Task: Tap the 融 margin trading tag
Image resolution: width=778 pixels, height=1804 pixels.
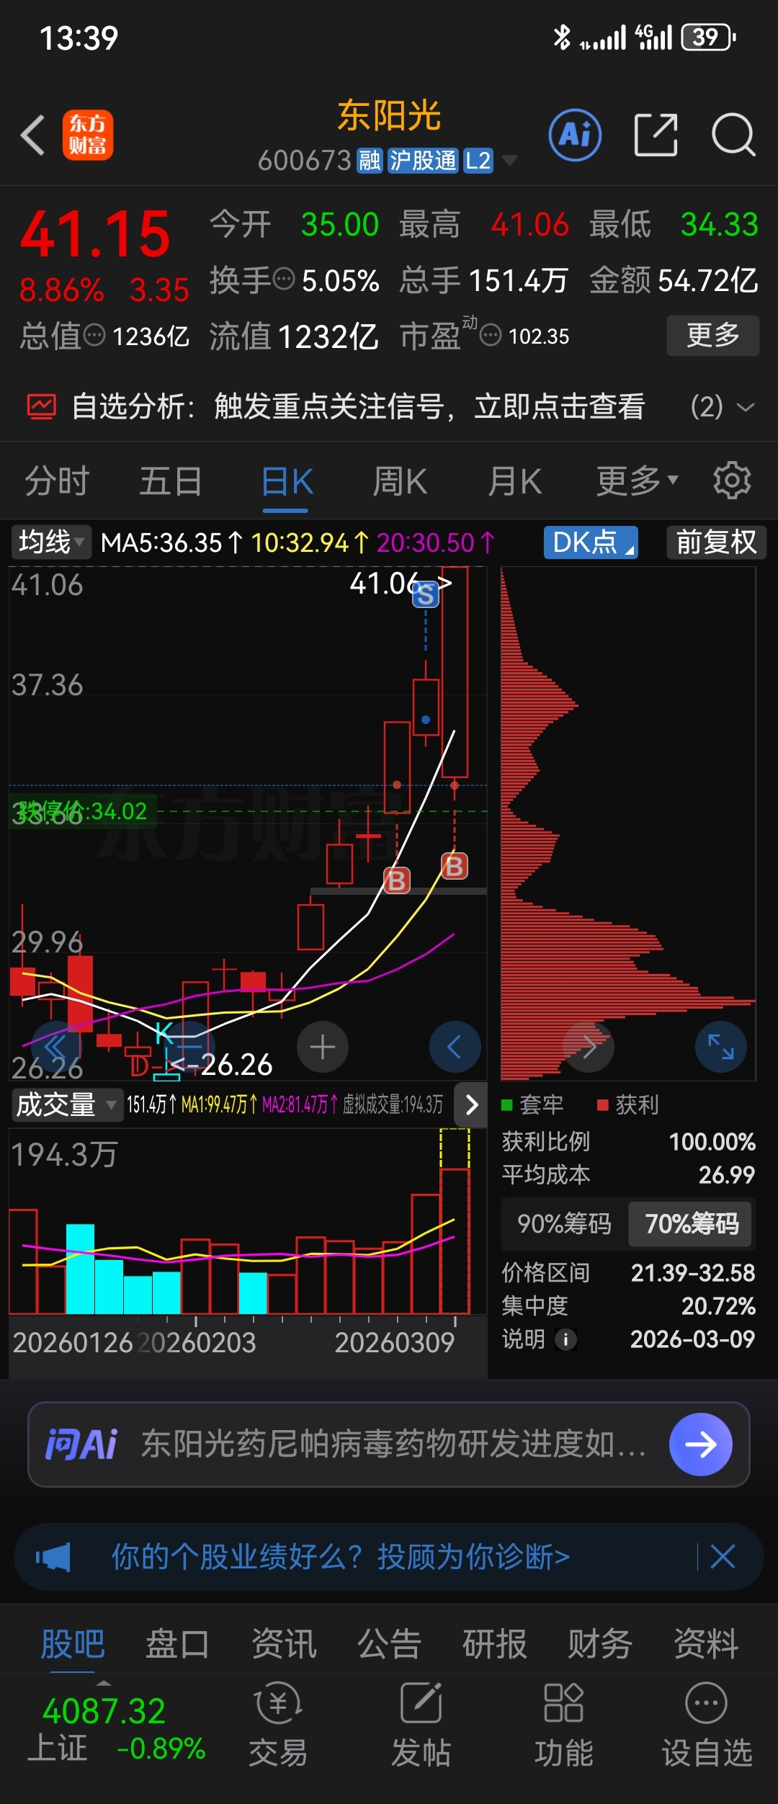Action: tap(370, 160)
